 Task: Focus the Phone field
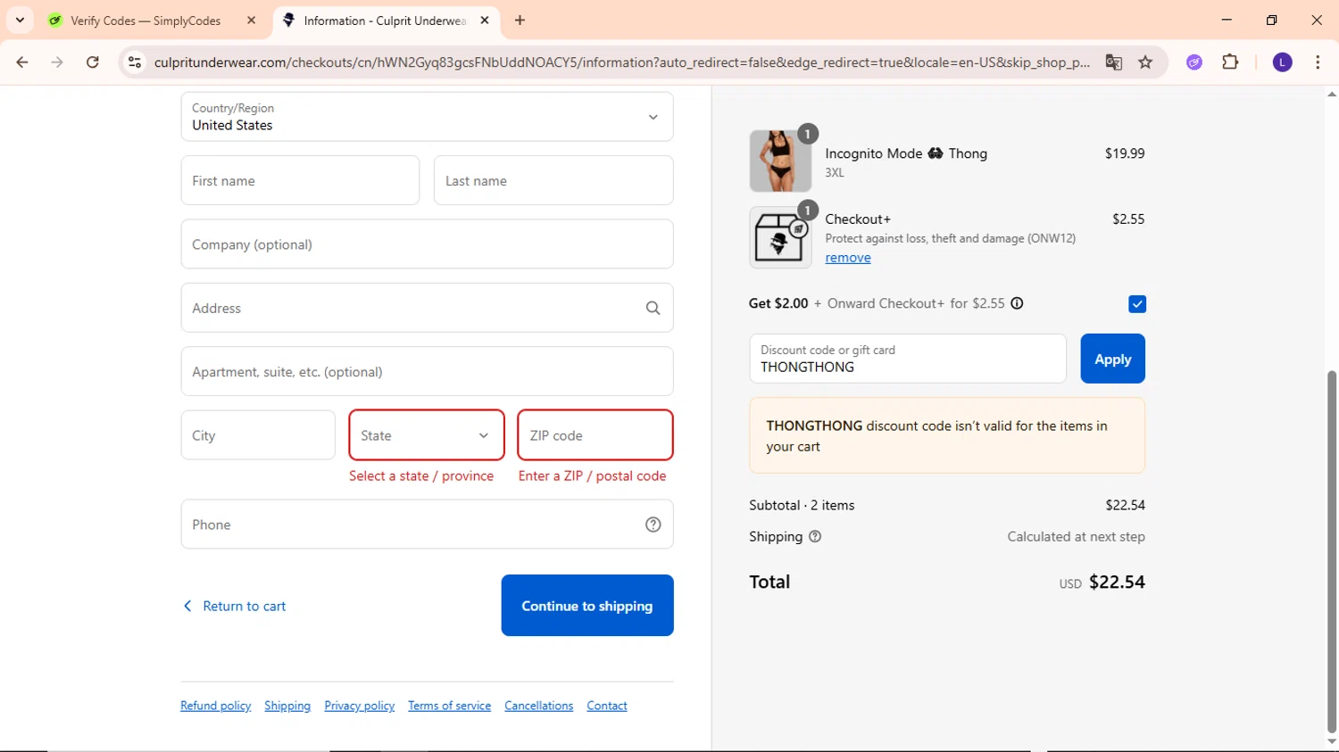coord(427,525)
